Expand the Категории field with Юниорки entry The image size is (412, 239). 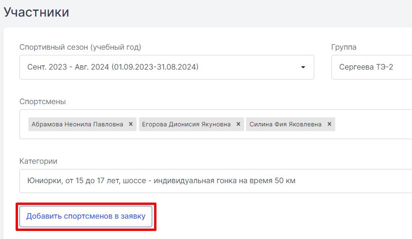point(216,181)
